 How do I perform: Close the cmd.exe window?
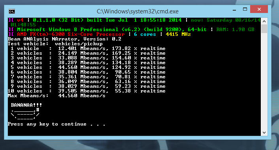tap(259, 9)
